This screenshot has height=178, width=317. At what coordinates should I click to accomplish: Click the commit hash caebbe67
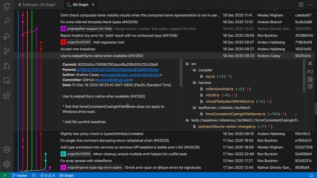pos(303,15)
